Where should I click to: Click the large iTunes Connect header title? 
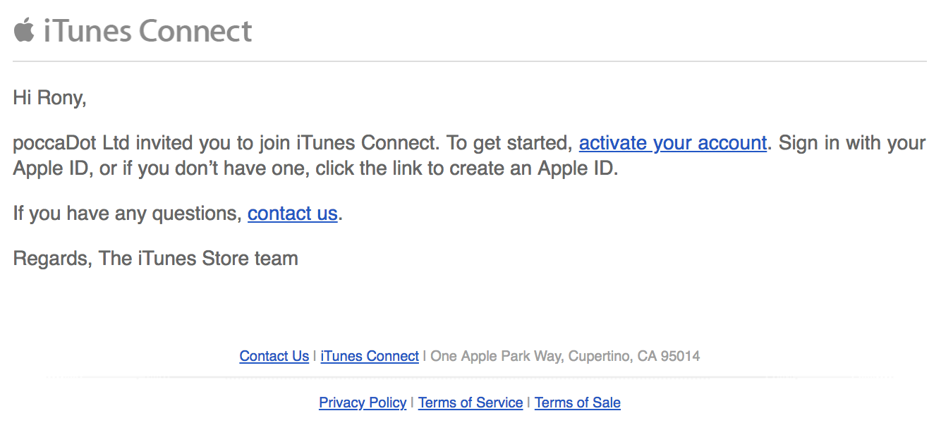click(148, 31)
